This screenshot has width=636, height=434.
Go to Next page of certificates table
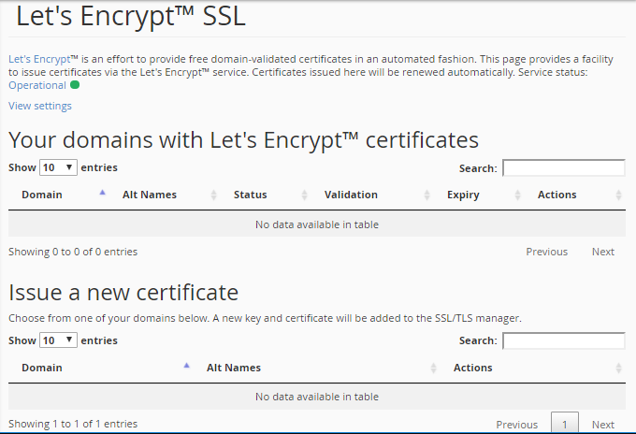coord(603,252)
